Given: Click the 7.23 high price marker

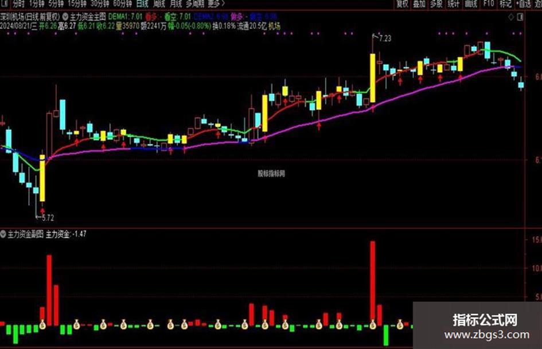Looking at the screenshot, I should [385, 38].
